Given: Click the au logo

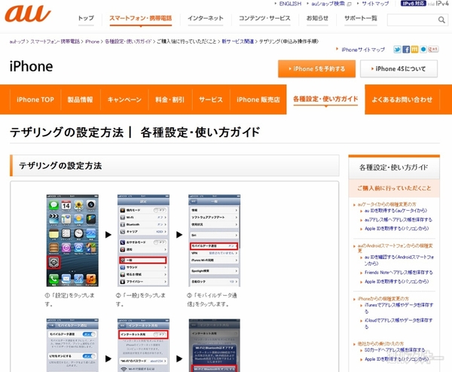Looking at the screenshot, I should click(x=28, y=14).
